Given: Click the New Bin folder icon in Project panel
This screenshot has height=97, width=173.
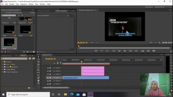Looking at the screenshot, I should tap(34, 52).
